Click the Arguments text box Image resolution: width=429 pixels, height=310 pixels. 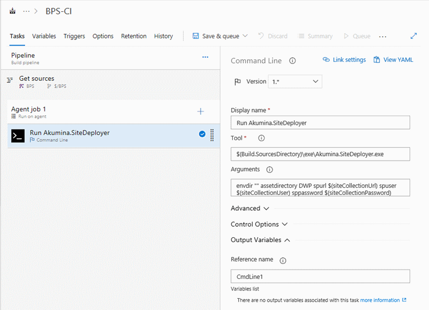click(x=321, y=188)
